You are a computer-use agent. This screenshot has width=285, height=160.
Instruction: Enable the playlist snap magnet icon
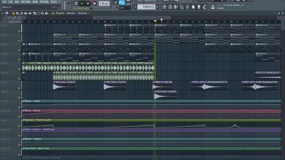[x=7, y=13]
